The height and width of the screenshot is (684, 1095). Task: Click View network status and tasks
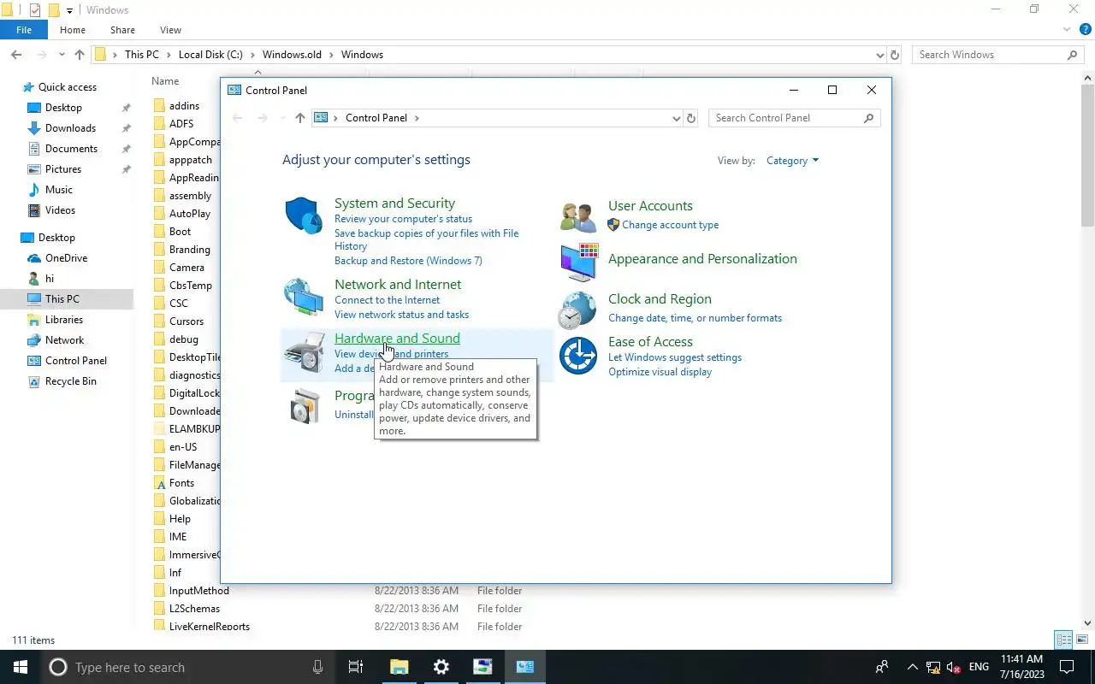pos(401,315)
